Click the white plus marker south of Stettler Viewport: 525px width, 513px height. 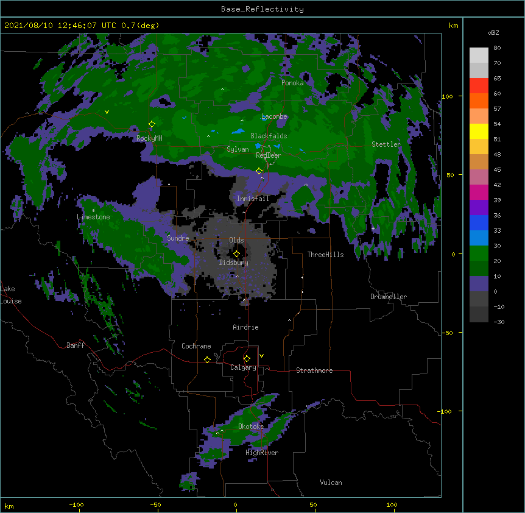(x=373, y=228)
